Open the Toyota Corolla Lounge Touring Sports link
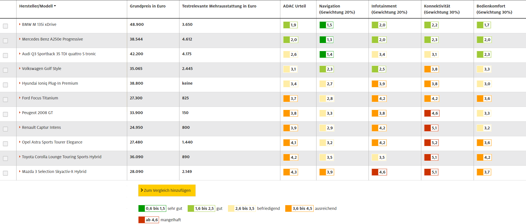Image resolution: width=526 pixels, height=224 pixels. click(62, 157)
